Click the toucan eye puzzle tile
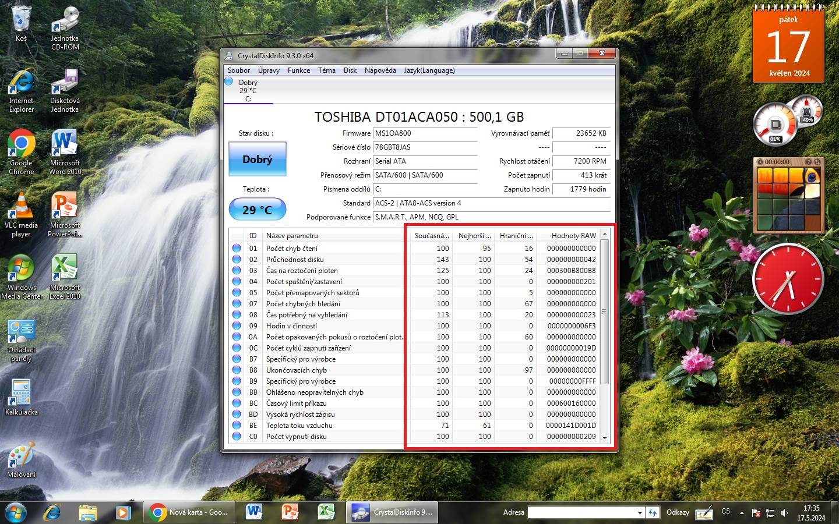The image size is (839, 524). [811, 175]
